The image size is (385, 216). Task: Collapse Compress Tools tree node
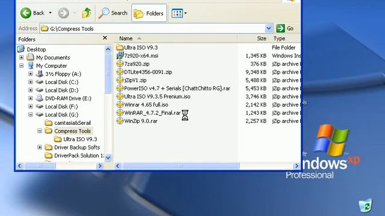click(x=40, y=131)
